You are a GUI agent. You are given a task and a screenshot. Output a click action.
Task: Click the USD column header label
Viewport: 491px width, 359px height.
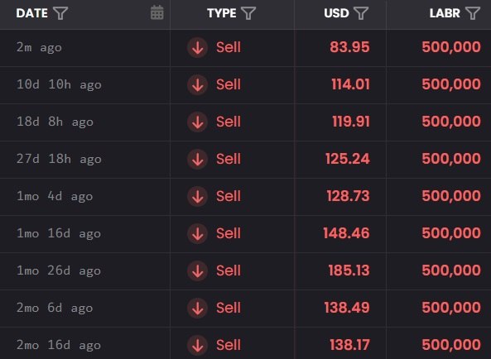point(336,13)
